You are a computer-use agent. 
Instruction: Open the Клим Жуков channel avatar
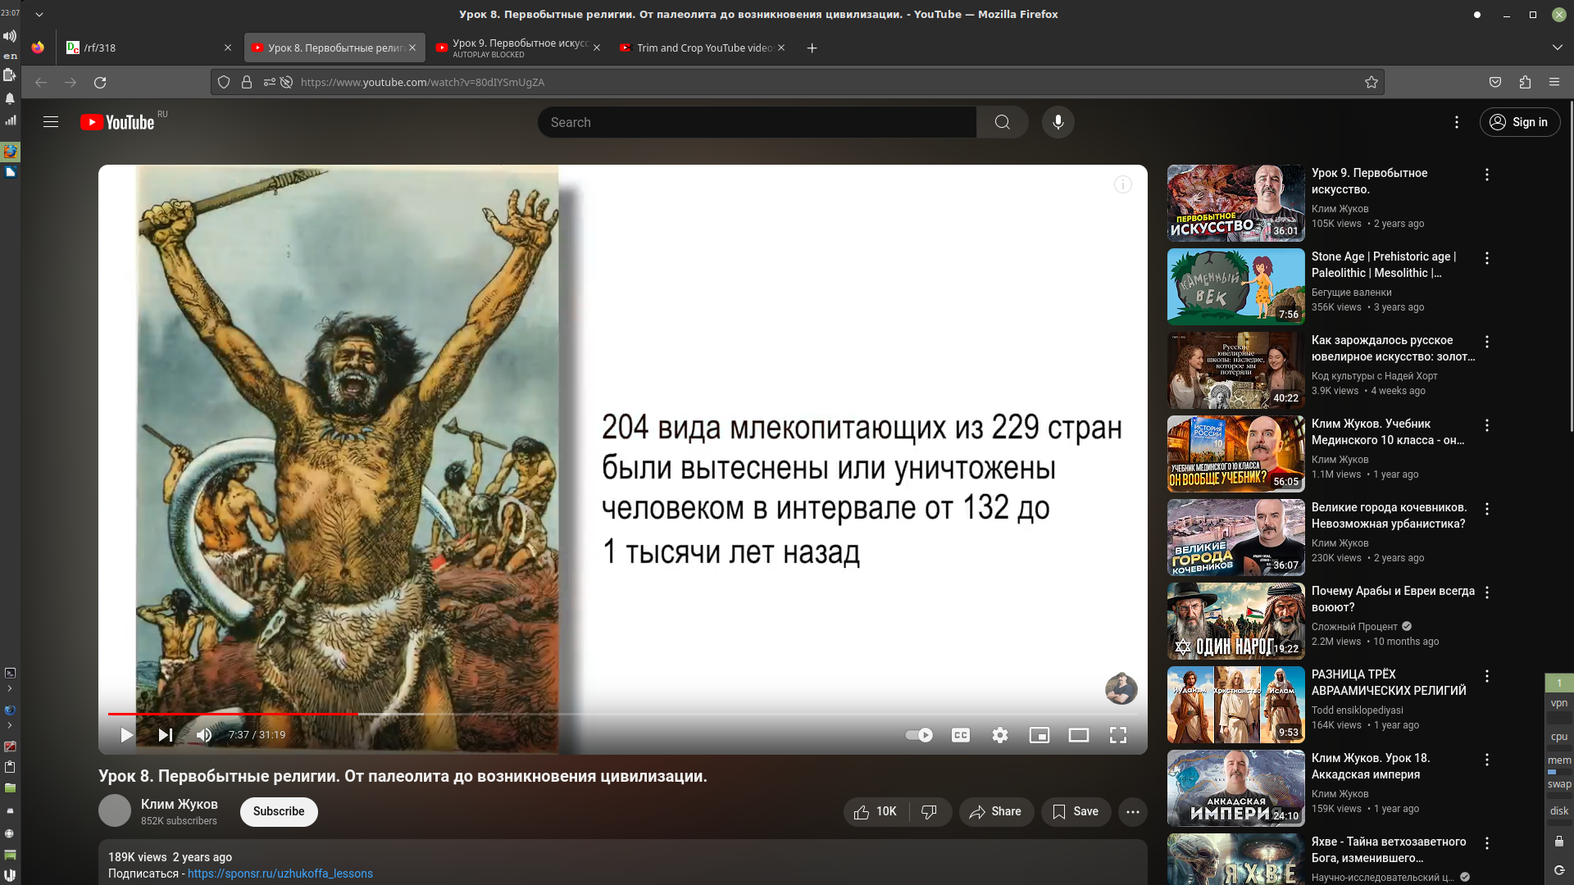click(115, 810)
